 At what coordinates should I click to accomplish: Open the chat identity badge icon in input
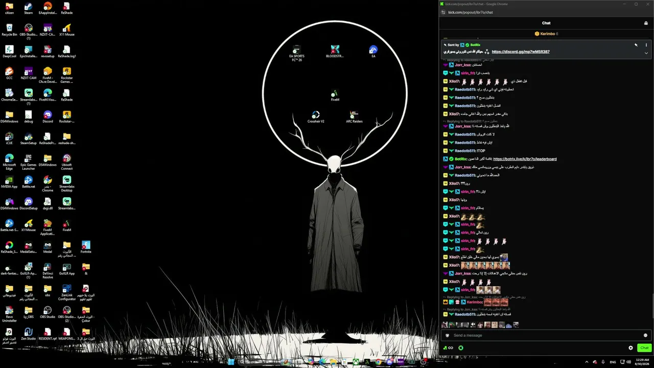click(448, 335)
